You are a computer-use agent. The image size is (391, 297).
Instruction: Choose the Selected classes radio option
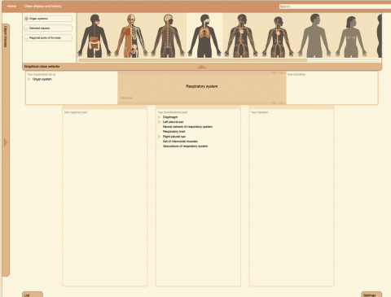coord(27,28)
